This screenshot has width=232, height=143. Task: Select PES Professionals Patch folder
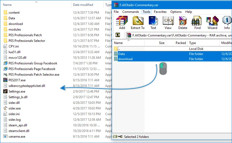click(25, 35)
